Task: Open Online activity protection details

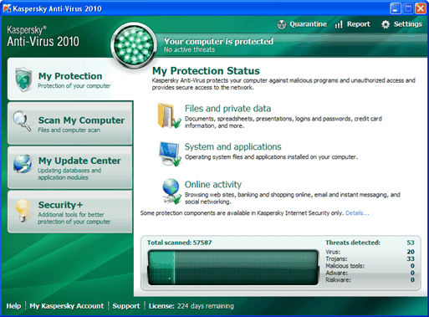Action: coord(213,184)
